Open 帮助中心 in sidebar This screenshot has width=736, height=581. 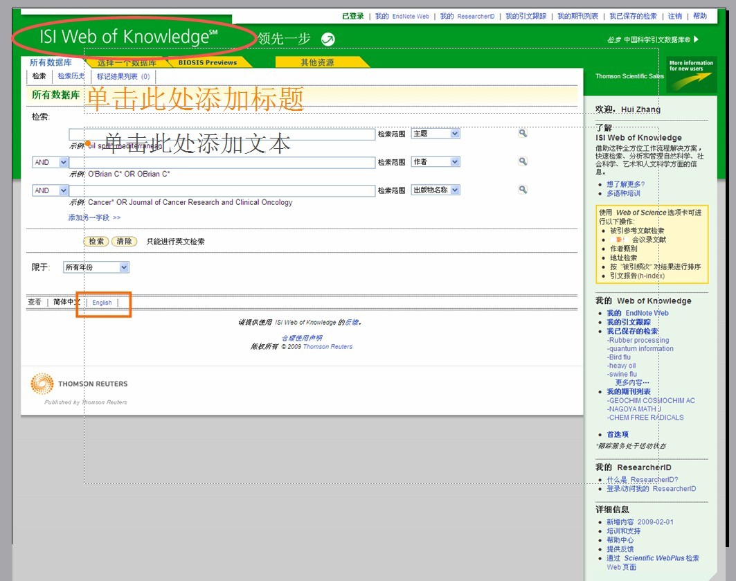click(620, 539)
